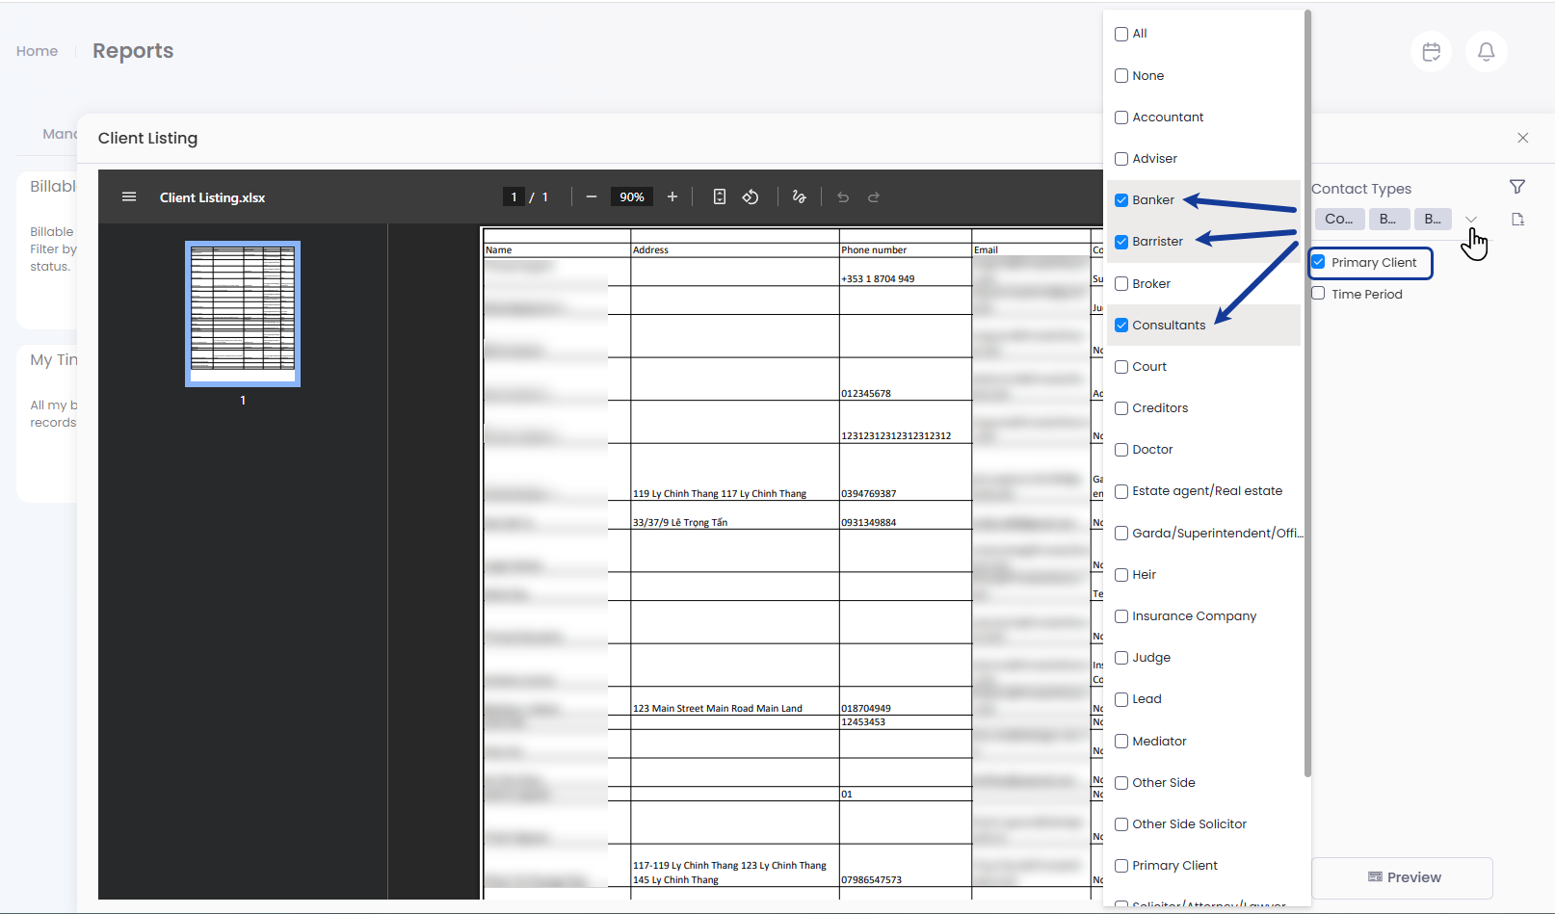Check the Accountant option

pos(1121,118)
